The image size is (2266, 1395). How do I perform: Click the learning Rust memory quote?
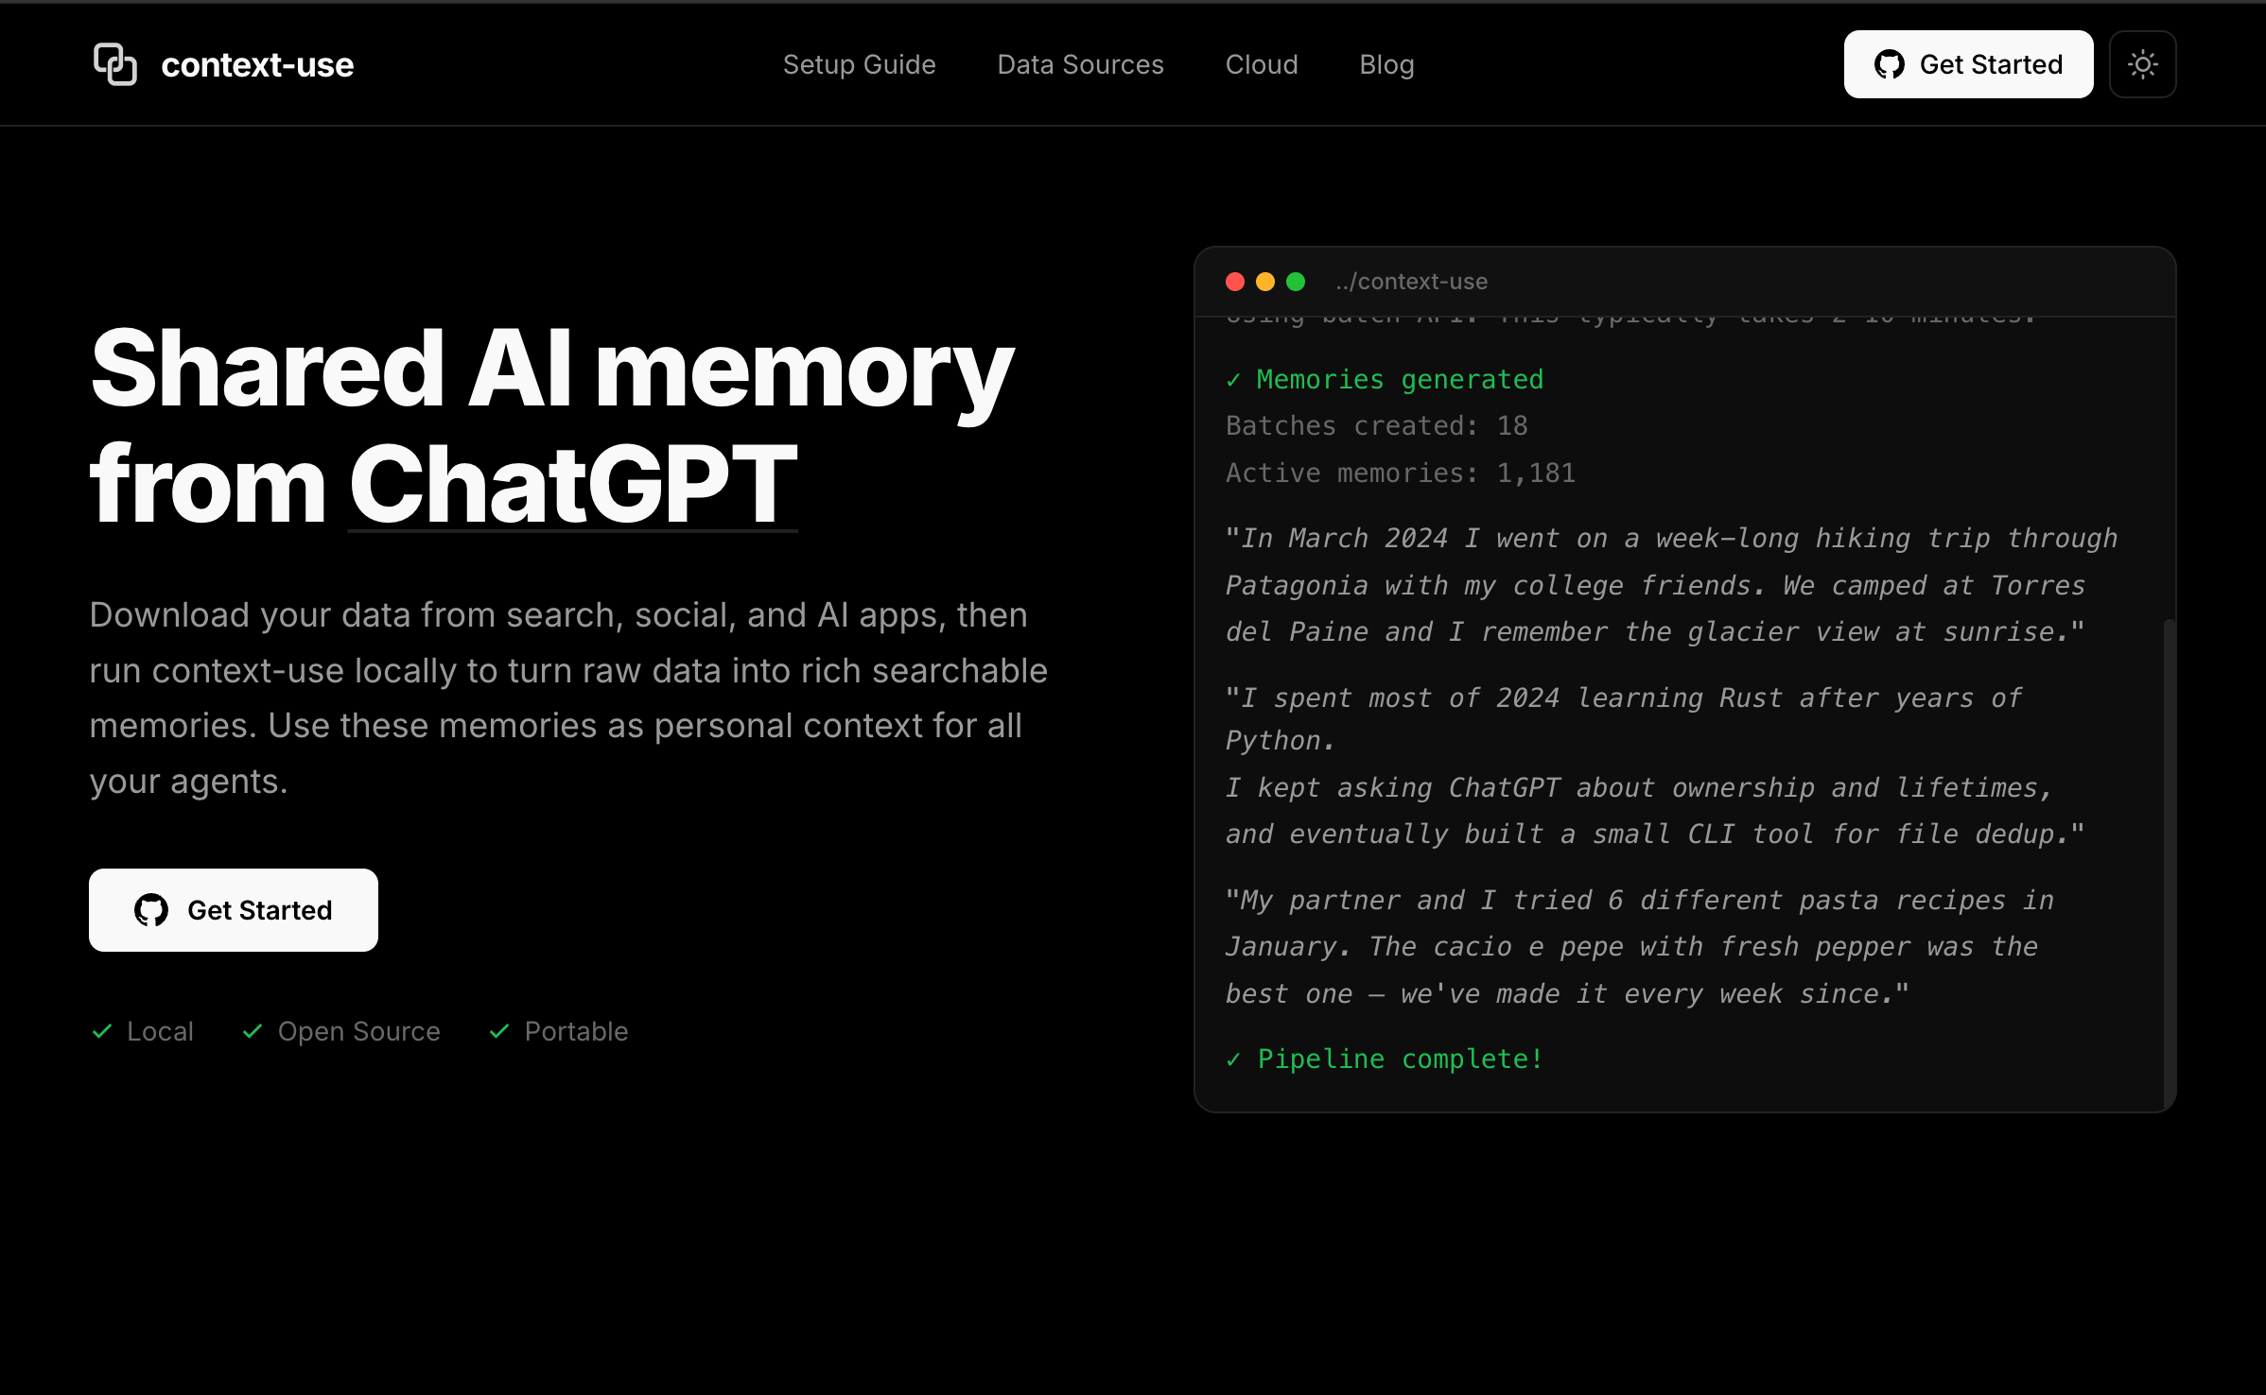(1655, 766)
